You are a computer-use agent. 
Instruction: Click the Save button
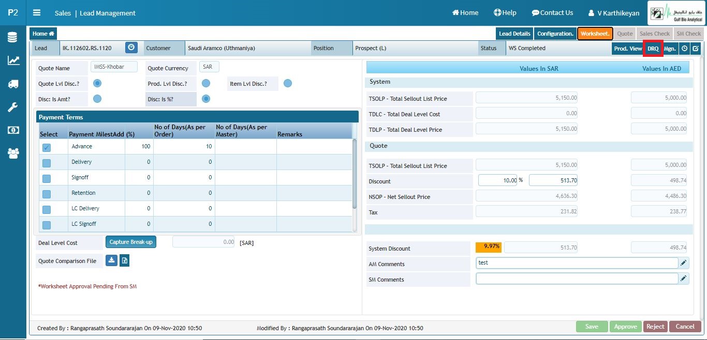[x=592, y=327]
